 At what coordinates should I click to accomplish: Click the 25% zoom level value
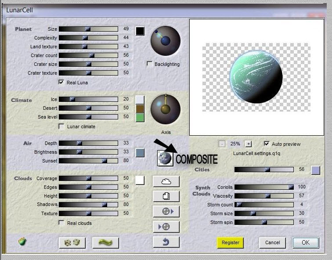point(235,144)
